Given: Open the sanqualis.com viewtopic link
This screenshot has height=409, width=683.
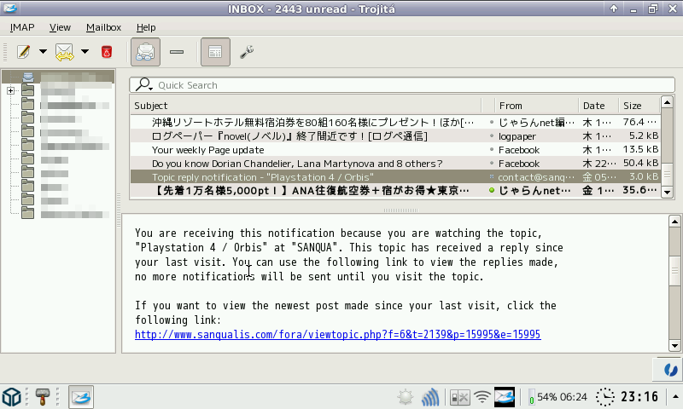Looking at the screenshot, I should pyautogui.click(x=337, y=335).
